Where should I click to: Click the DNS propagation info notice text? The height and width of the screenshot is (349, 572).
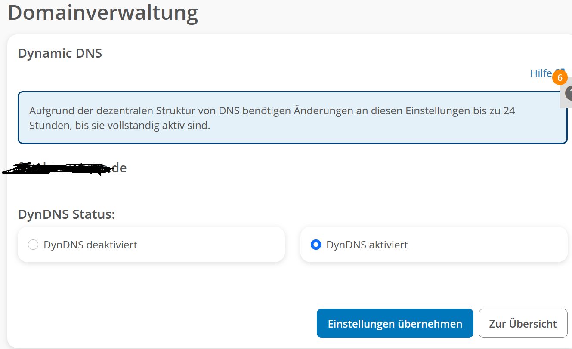(x=272, y=119)
